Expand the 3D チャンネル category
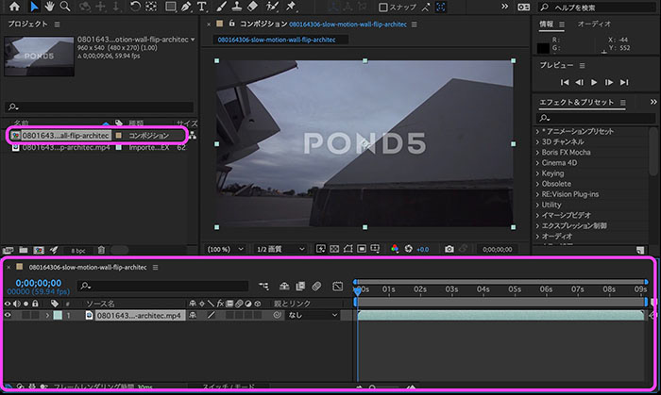 (x=537, y=141)
